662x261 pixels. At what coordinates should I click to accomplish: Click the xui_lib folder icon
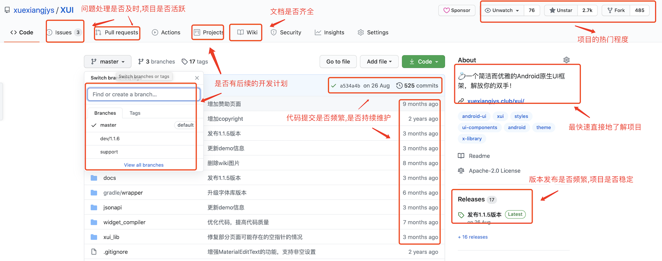[x=94, y=237]
